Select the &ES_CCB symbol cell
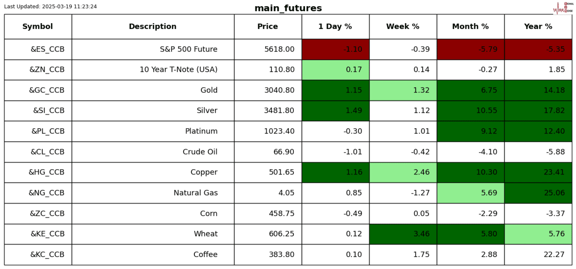The height and width of the screenshot is (269, 576). point(47,49)
